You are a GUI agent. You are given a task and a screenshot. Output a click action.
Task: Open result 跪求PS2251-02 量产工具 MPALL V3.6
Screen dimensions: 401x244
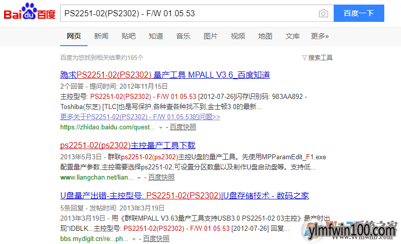click(x=165, y=75)
